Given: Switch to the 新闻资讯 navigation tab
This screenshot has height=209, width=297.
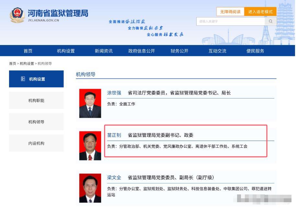Looking at the screenshot, I should (103, 51).
